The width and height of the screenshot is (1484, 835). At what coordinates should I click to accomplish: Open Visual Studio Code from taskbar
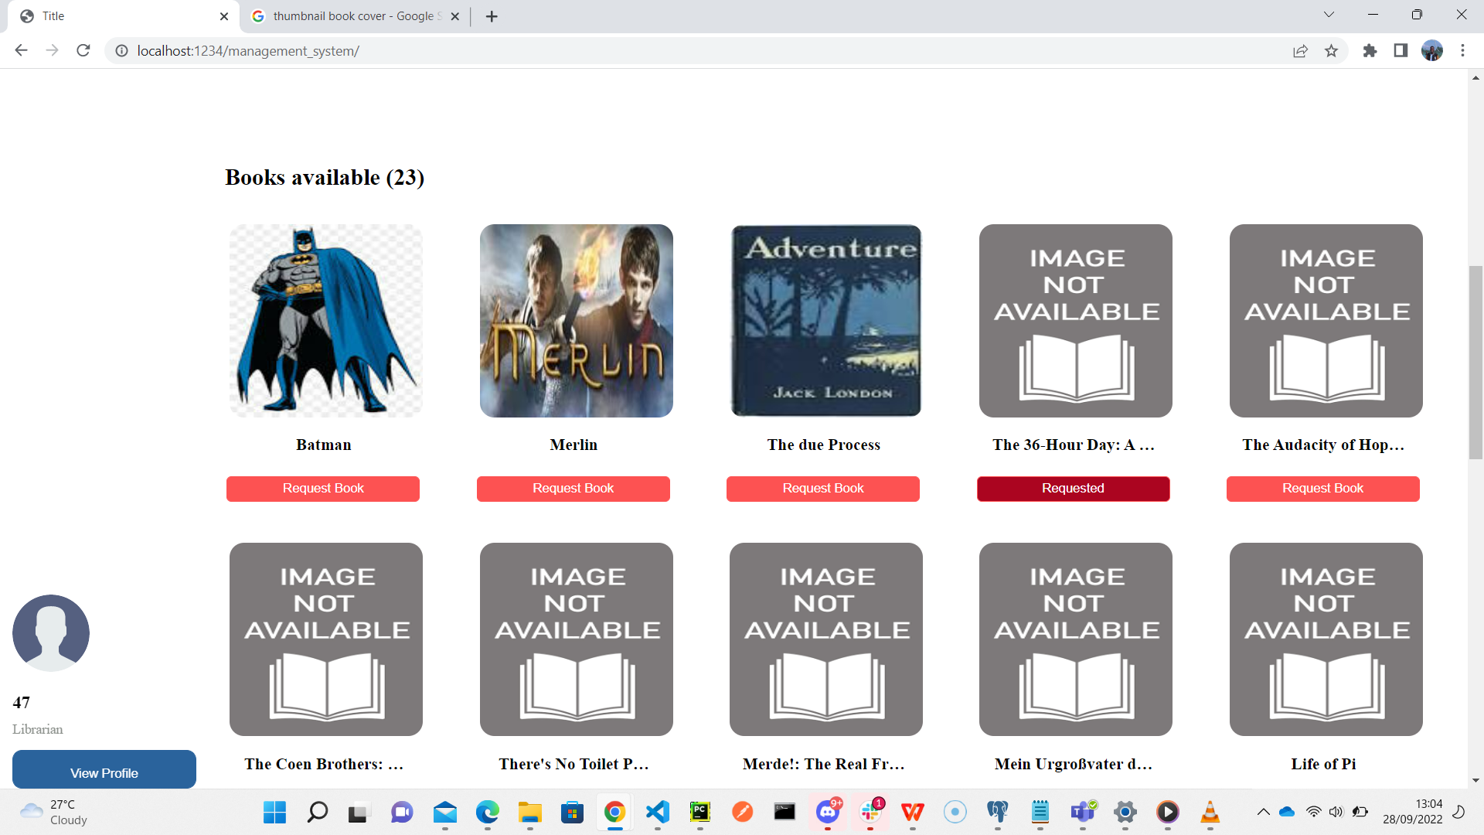coord(657,812)
